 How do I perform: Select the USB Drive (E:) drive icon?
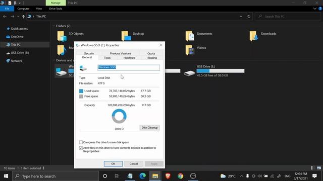click(x=190, y=73)
